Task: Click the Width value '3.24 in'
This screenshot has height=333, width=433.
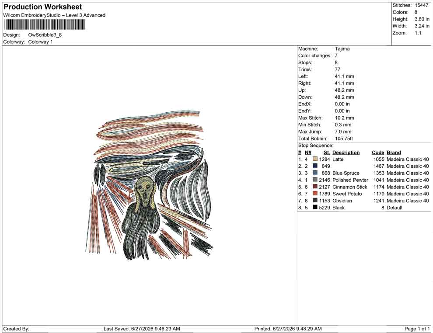Action: 422,26
